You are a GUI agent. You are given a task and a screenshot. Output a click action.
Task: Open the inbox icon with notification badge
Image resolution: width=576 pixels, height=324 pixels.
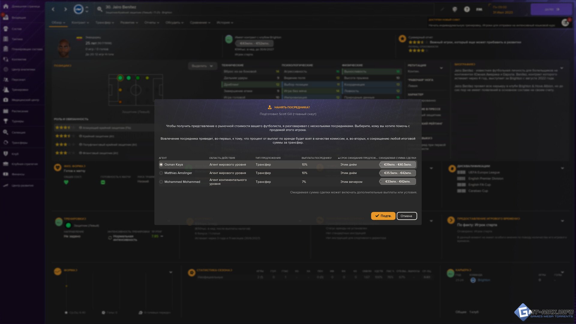click(6, 17)
